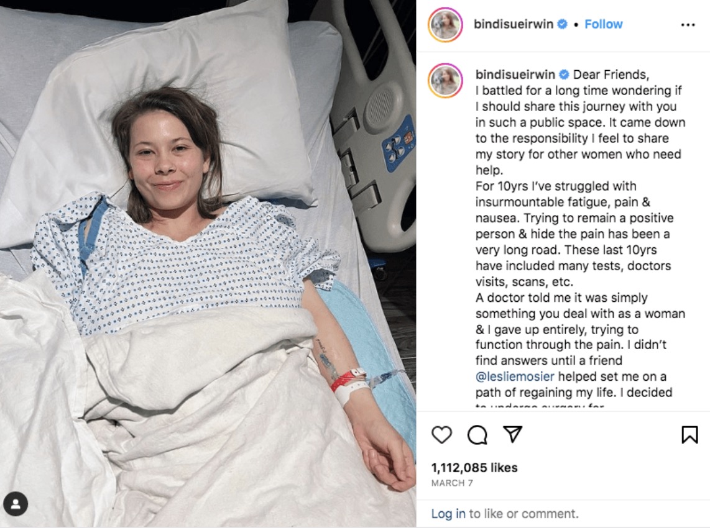This screenshot has width=710, height=528.
Task: Follow the bindisueirwin account
Action: pyautogui.click(x=603, y=24)
